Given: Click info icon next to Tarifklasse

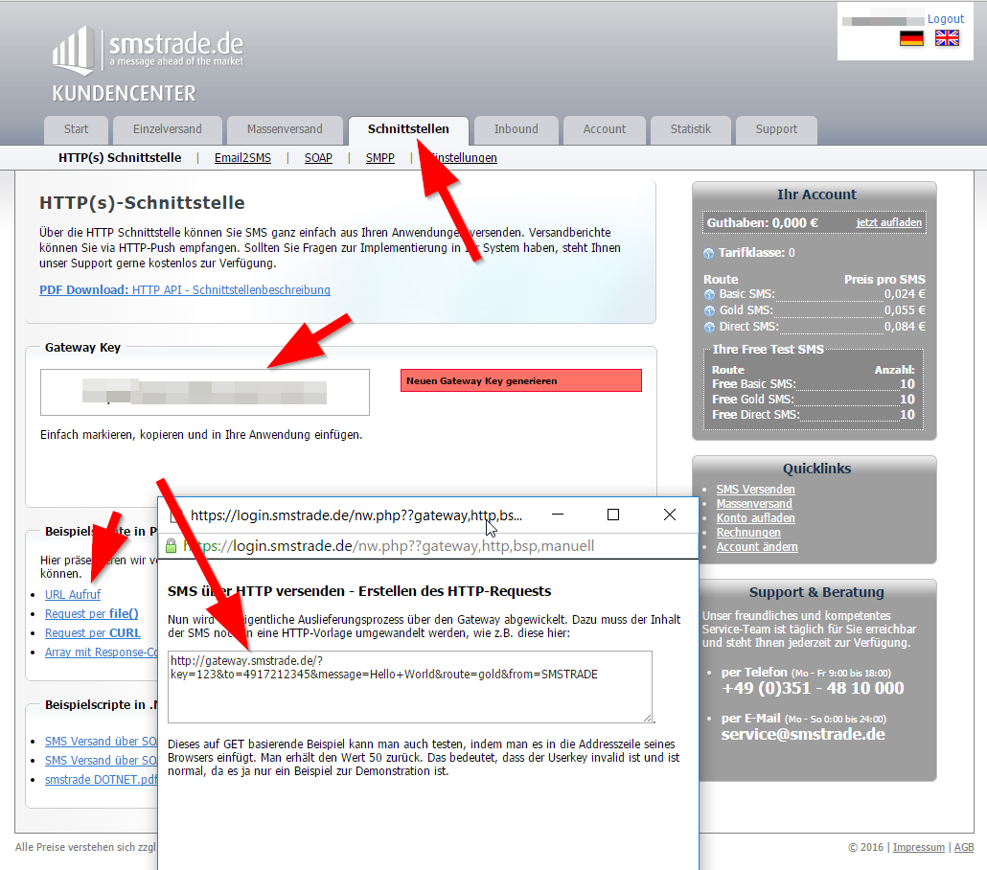Looking at the screenshot, I should click(x=709, y=253).
